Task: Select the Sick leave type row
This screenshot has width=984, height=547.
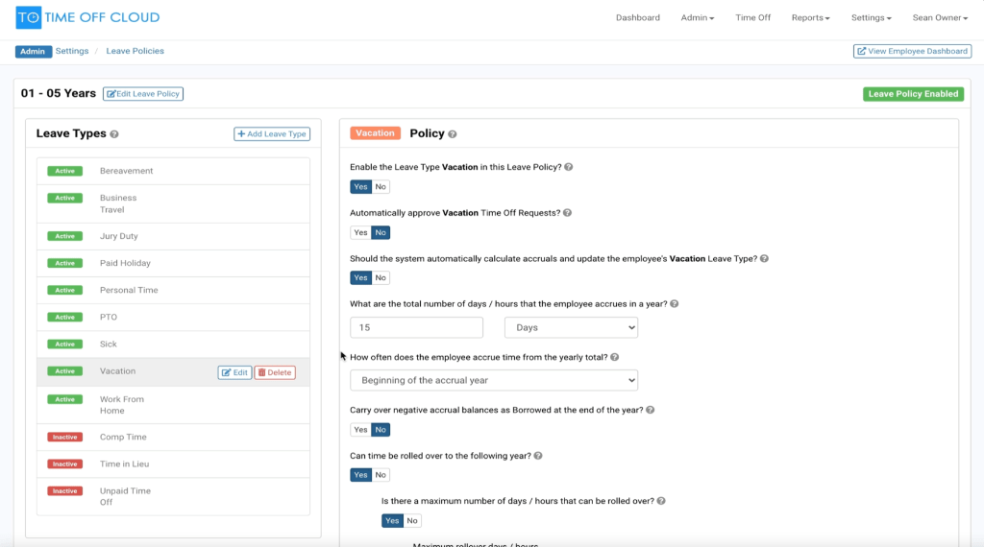Action: tap(173, 344)
